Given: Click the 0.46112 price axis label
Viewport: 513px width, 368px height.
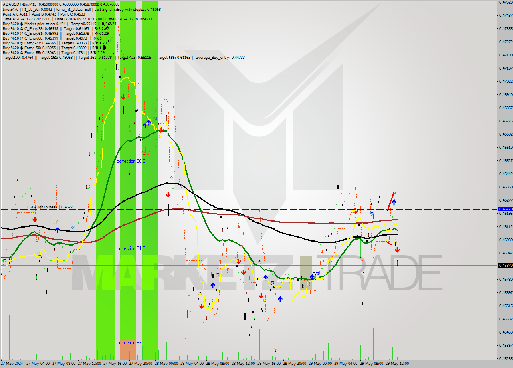Looking at the screenshot, I should (506, 226).
